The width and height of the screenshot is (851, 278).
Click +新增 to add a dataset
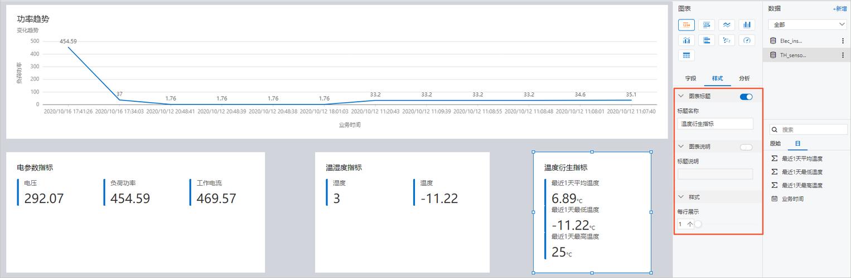tap(839, 9)
